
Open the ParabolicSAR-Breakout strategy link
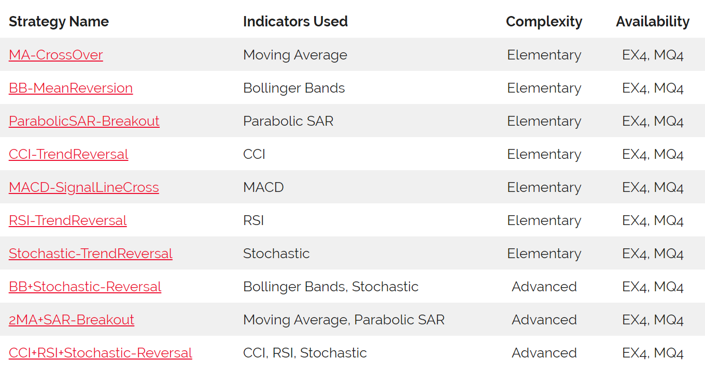(x=84, y=121)
